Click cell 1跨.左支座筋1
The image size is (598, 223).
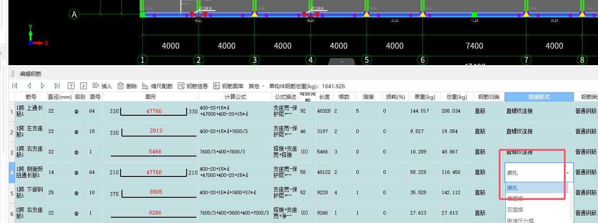click(31, 132)
